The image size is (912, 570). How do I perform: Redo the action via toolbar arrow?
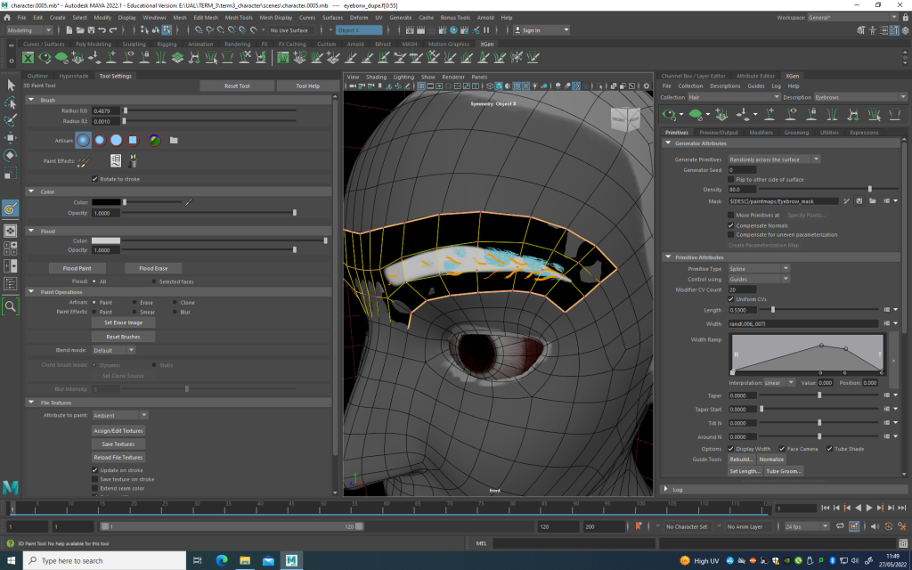pyautogui.click(x=113, y=30)
